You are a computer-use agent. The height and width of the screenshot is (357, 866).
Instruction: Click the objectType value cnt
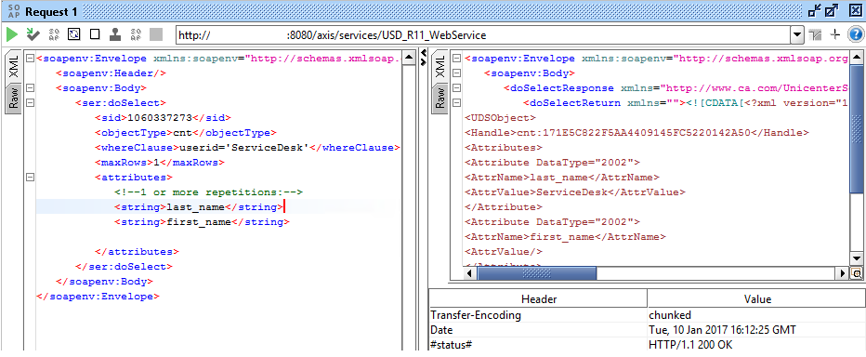(182, 133)
